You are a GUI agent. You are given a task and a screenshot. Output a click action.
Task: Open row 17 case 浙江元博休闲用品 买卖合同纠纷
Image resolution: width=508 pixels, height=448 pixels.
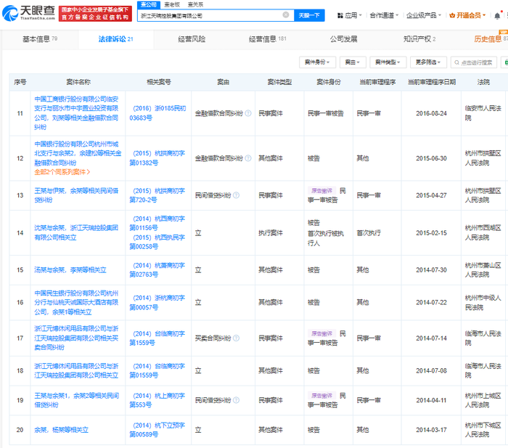pos(76,338)
